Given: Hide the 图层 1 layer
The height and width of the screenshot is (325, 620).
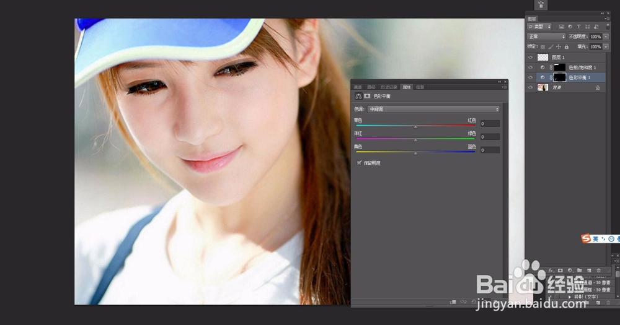Looking at the screenshot, I should 530,57.
